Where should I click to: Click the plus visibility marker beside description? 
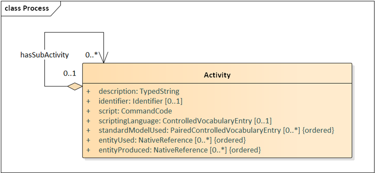click(89, 91)
